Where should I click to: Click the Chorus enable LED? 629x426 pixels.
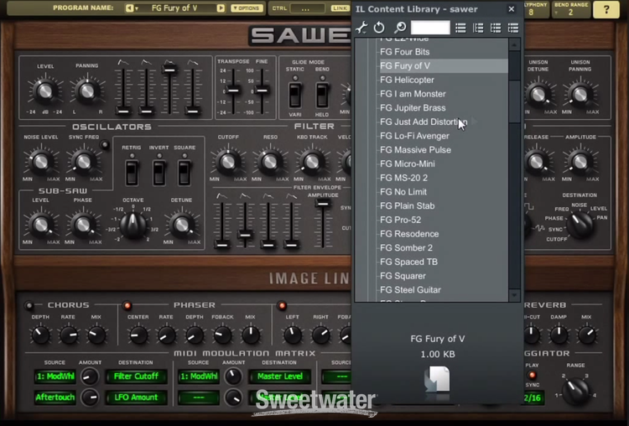click(x=29, y=305)
